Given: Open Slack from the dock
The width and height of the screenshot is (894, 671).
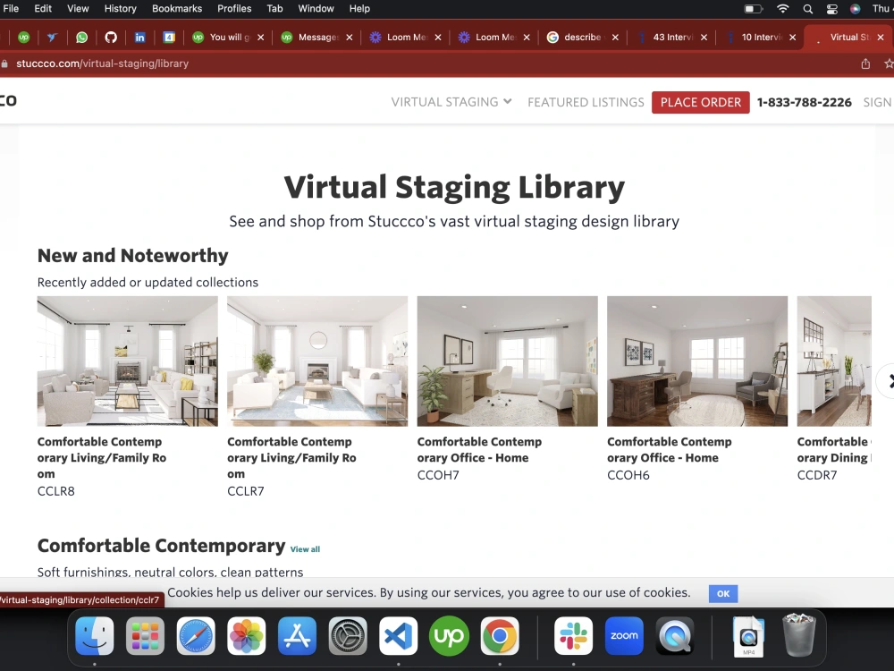Looking at the screenshot, I should (x=574, y=635).
